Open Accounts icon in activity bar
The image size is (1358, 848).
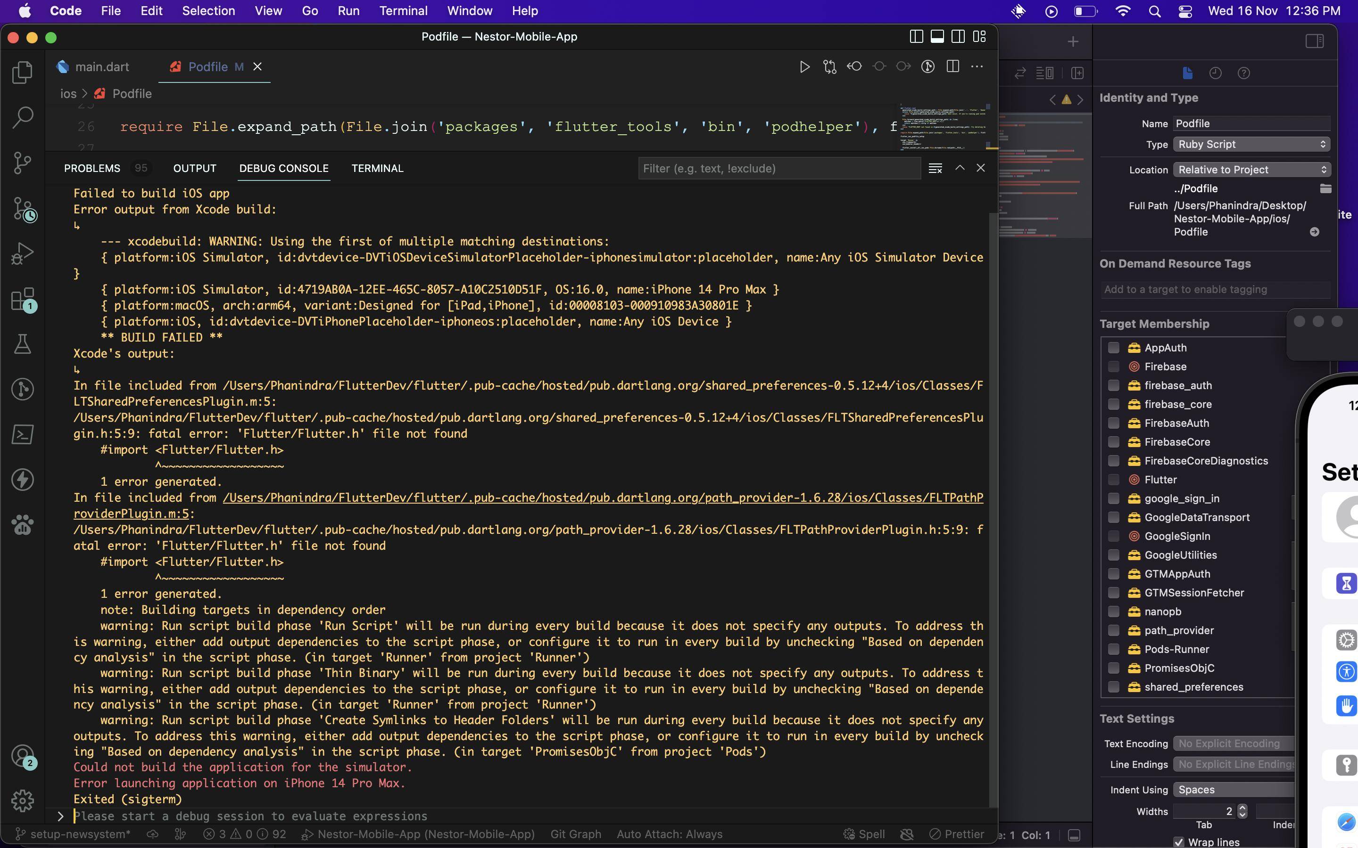[x=23, y=756]
